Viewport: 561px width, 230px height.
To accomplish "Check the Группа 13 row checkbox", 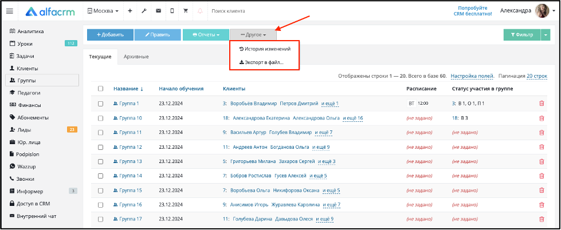I will click(x=100, y=161).
